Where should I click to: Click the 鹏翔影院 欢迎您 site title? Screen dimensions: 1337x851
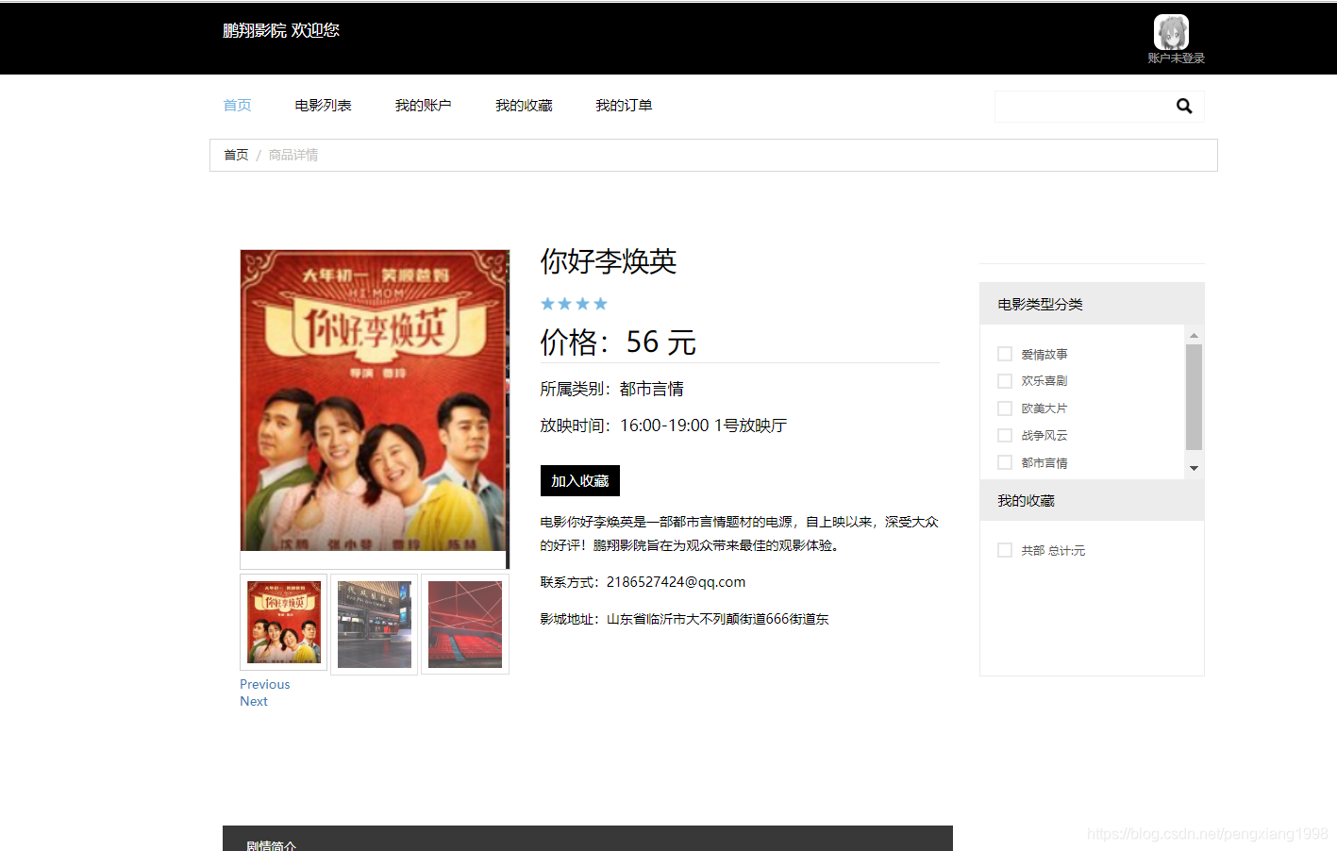tap(281, 30)
